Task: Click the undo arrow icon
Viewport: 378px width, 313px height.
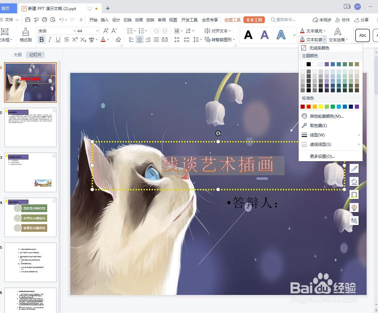Action: [62, 20]
